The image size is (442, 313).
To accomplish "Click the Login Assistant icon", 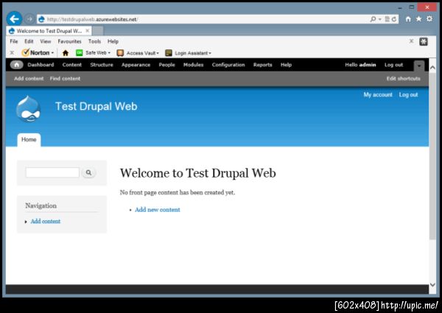I will (169, 53).
